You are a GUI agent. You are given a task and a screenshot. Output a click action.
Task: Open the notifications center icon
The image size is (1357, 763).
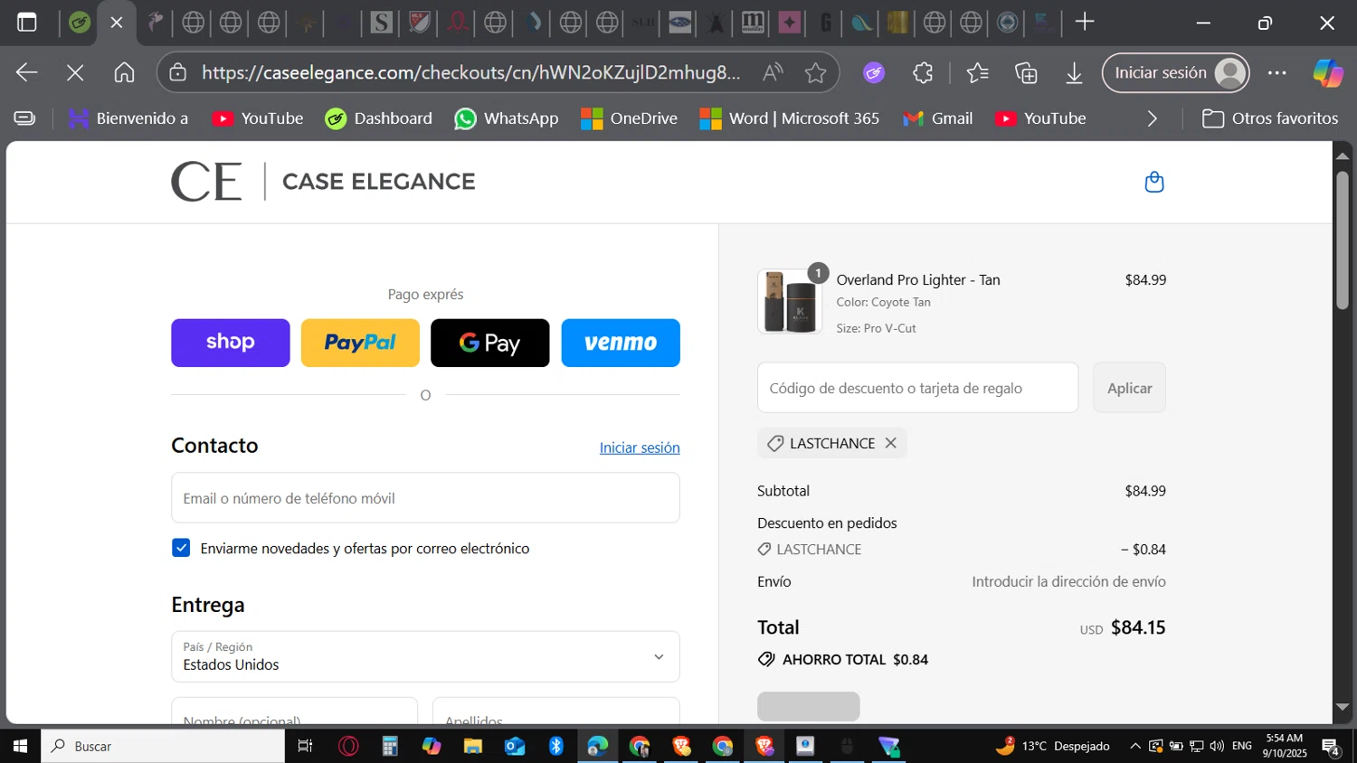click(1331, 746)
